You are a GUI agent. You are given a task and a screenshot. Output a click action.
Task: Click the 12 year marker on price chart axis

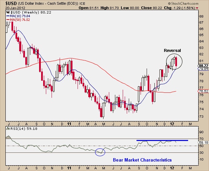172,124
